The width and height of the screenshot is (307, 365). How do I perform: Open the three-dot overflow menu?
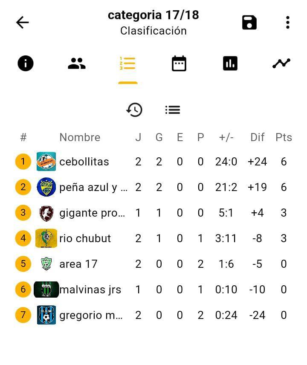click(x=288, y=23)
